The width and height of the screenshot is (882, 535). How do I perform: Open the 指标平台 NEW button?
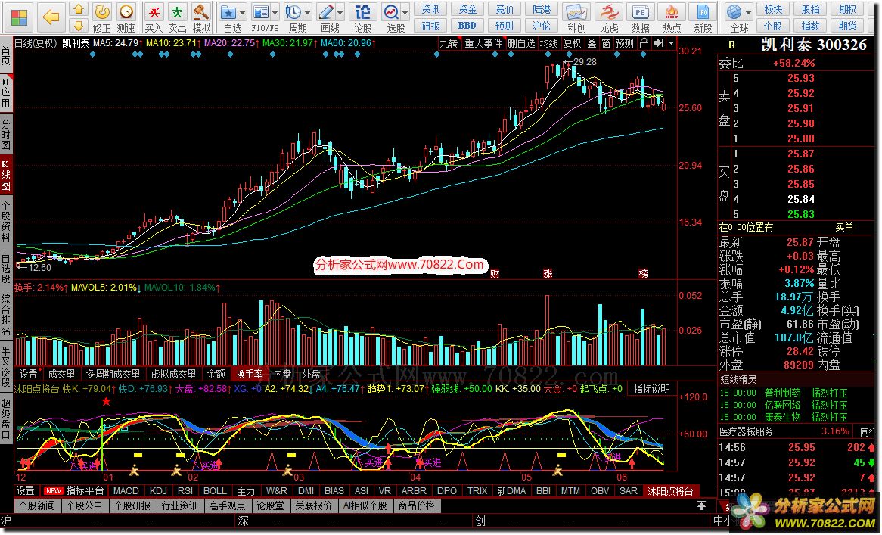tap(75, 490)
